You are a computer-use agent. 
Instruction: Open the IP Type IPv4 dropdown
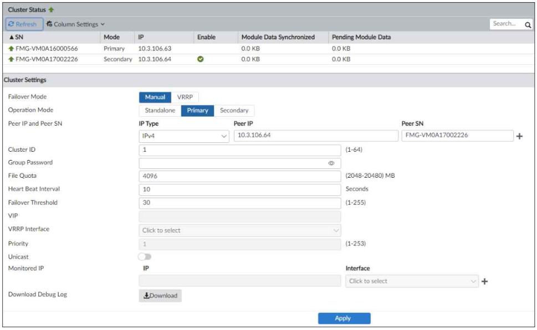coord(184,136)
